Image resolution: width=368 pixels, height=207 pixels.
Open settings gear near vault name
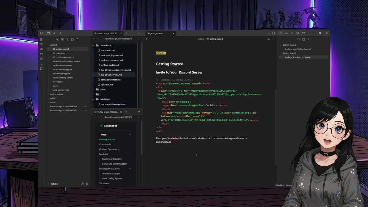tap(87, 184)
